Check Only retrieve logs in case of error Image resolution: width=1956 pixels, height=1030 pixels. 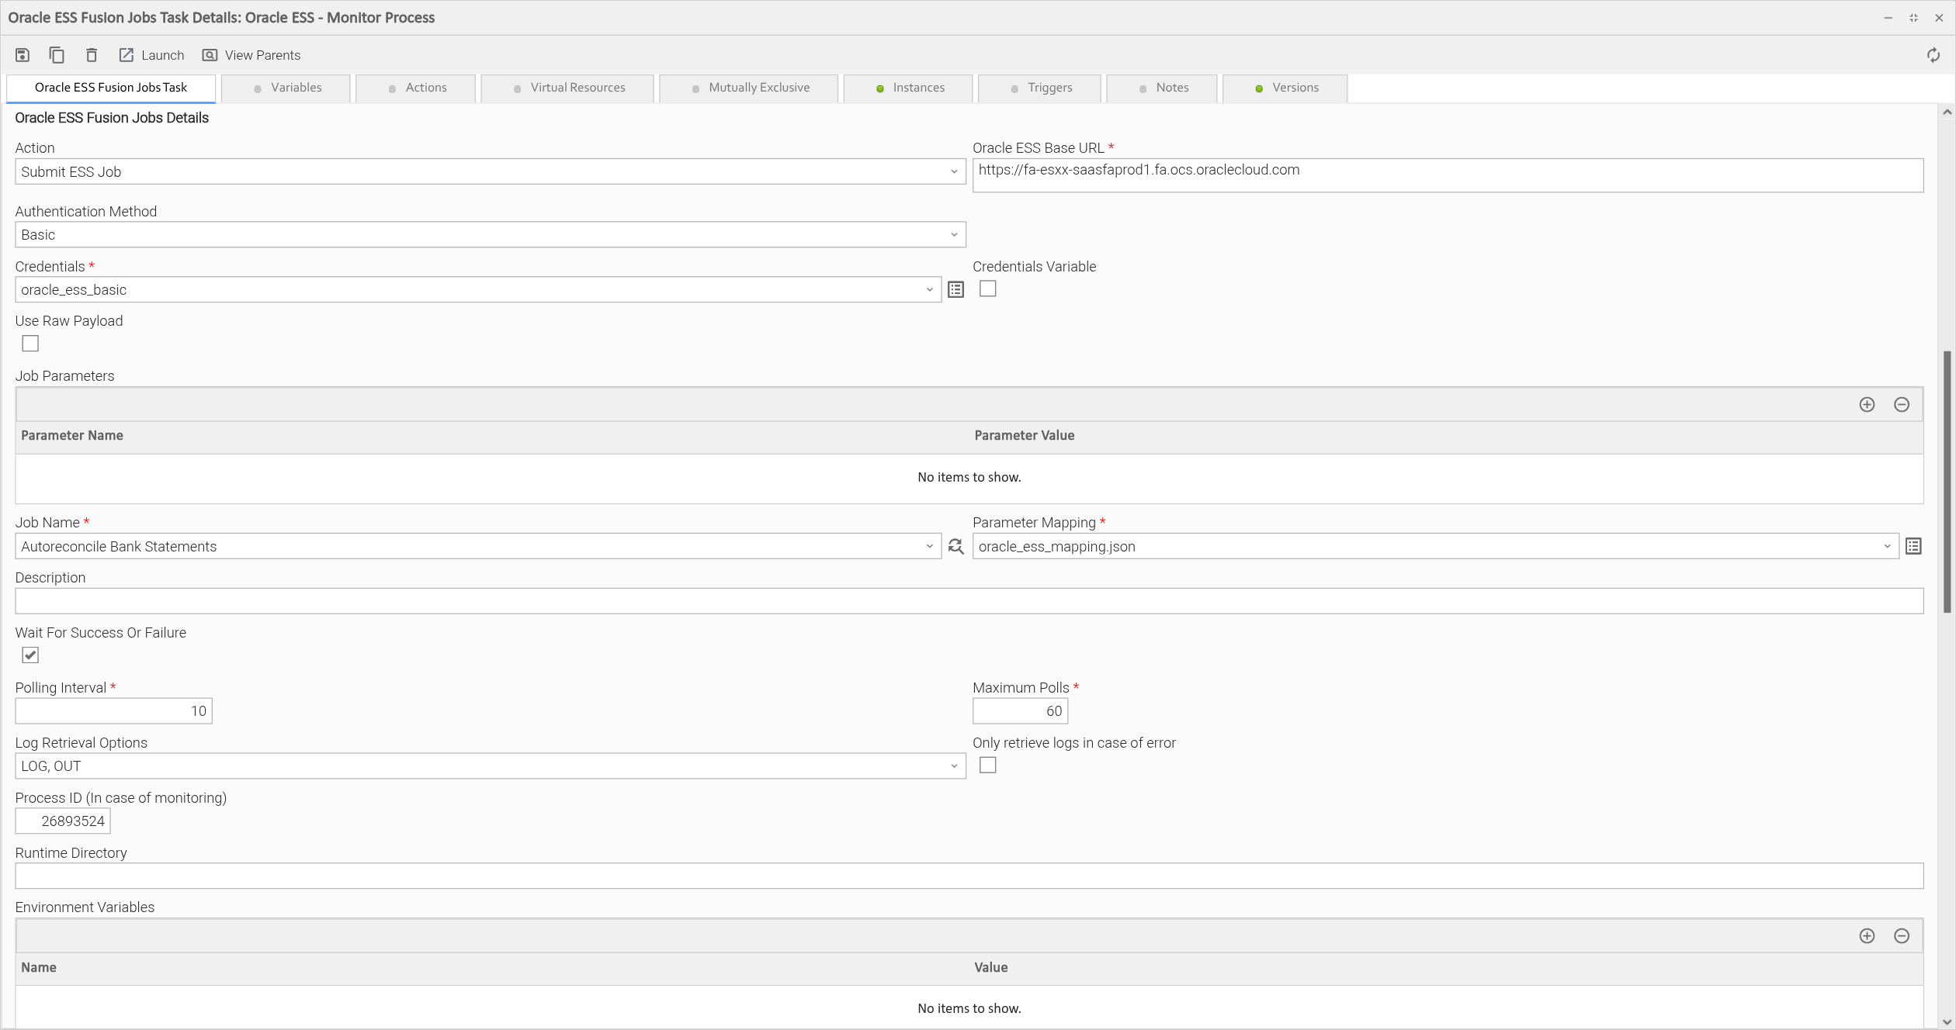point(987,766)
